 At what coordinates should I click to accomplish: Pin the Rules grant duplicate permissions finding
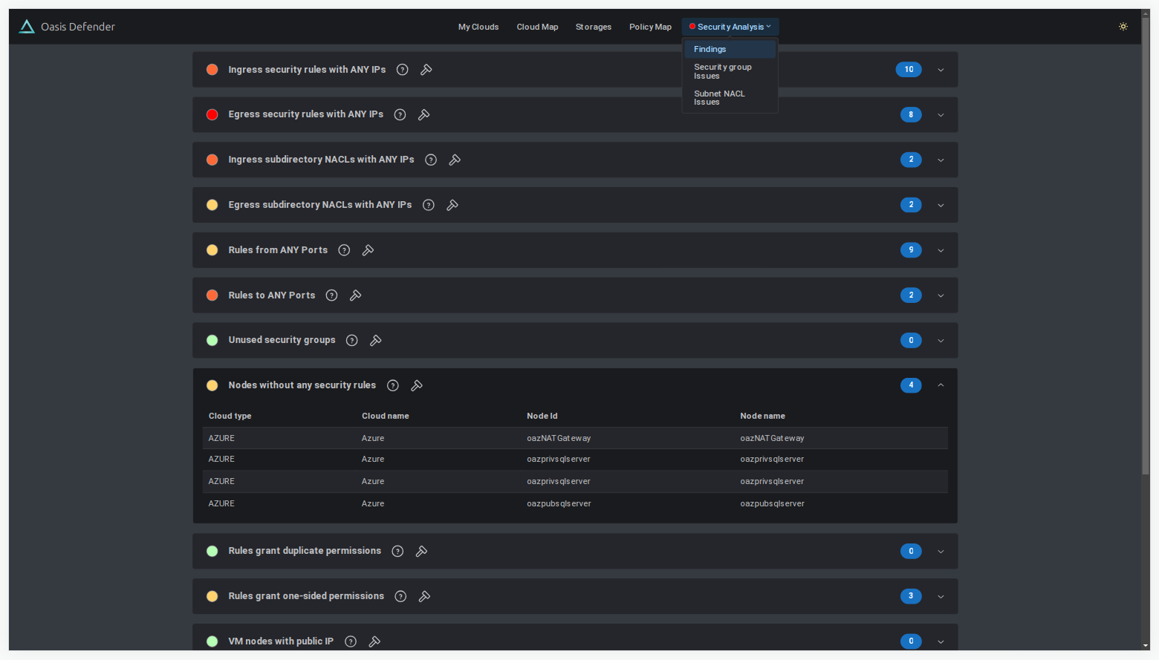pyautogui.click(x=421, y=551)
